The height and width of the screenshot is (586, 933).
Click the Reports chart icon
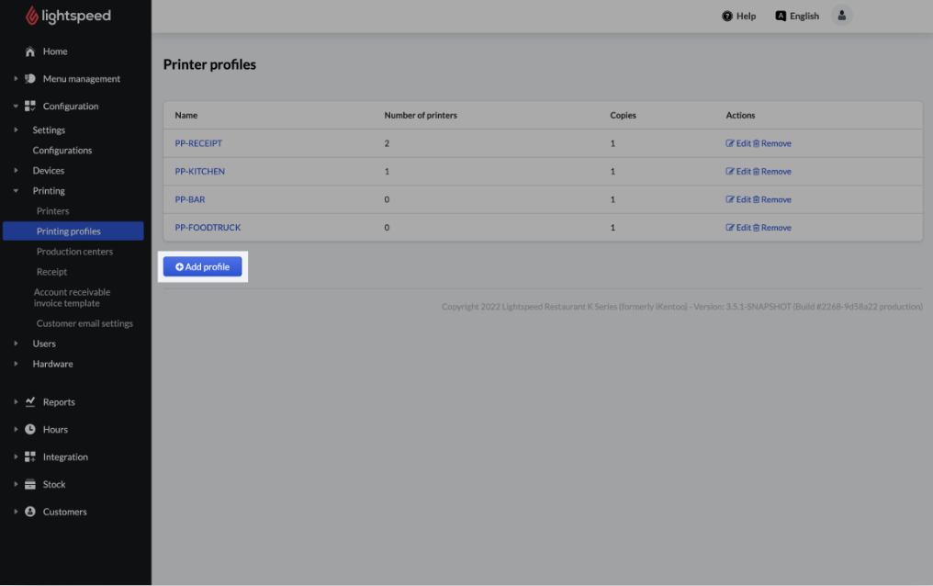coord(30,402)
